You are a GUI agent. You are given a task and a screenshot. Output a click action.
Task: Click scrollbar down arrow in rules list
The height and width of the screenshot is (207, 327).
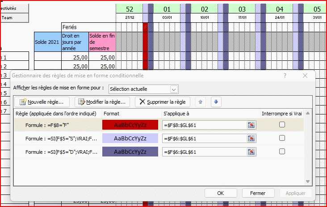(x=307, y=181)
